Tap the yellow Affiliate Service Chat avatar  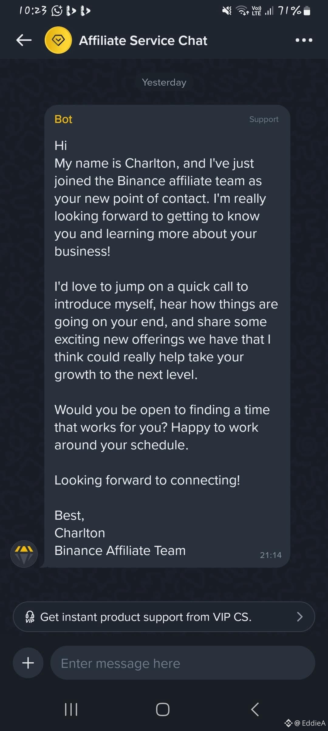point(58,40)
